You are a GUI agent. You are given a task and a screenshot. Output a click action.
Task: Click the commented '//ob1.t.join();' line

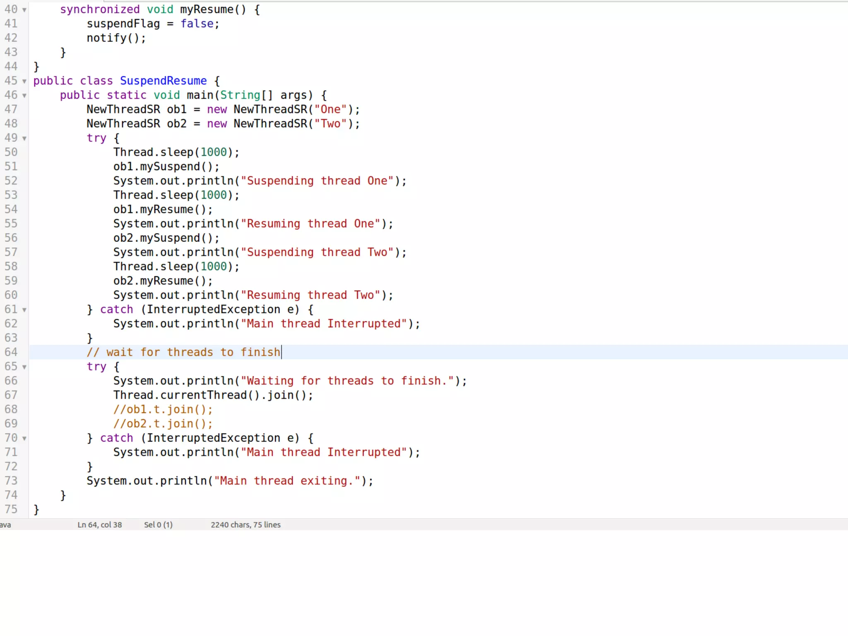coord(163,410)
